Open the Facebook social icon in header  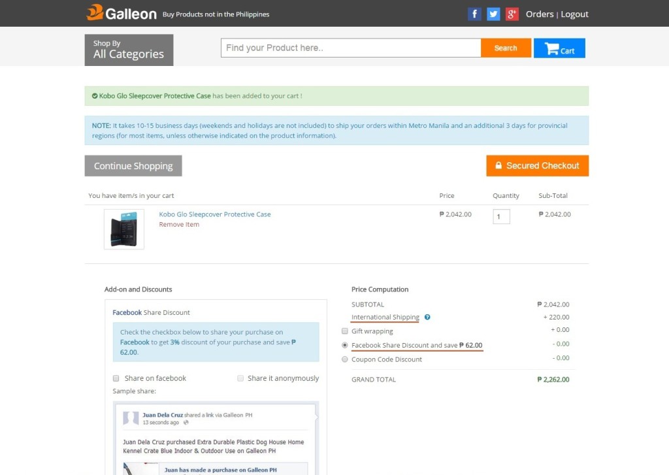(x=474, y=14)
